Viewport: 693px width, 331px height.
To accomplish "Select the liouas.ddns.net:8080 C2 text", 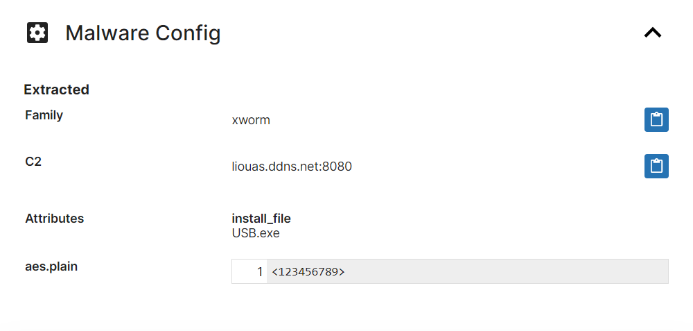I will tap(292, 167).
